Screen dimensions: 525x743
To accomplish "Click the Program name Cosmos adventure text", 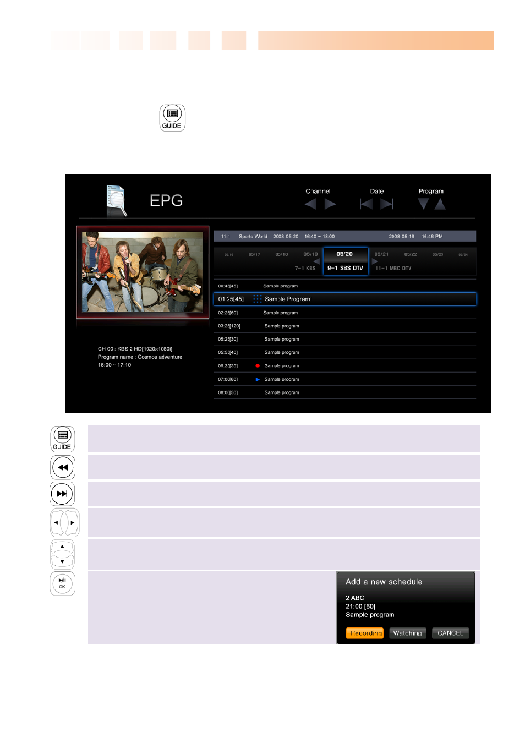I will point(140,357).
